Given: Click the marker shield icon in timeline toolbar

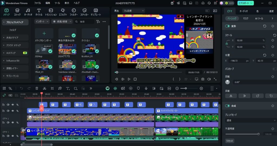Looking at the screenshot, I should coord(138,88).
